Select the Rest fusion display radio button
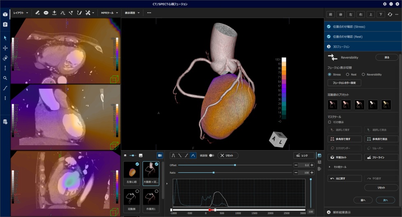 pyautogui.click(x=348, y=75)
